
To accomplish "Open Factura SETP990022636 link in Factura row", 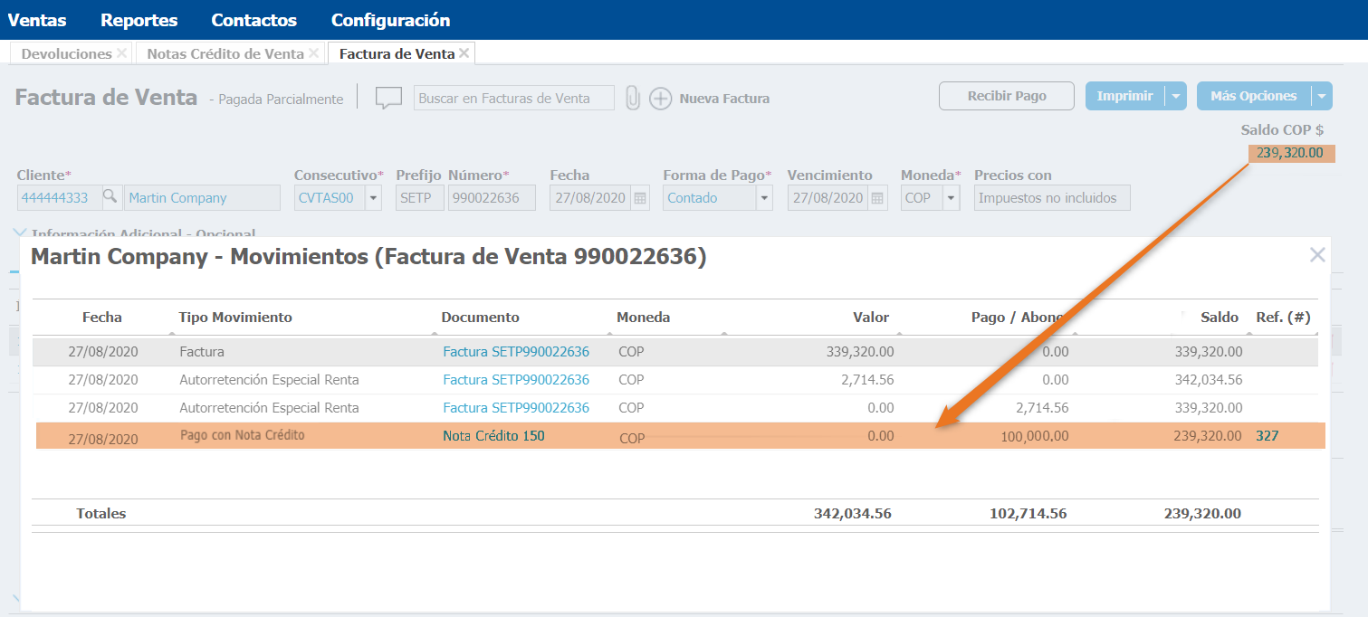I will pyautogui.click(x=516, y=352).
